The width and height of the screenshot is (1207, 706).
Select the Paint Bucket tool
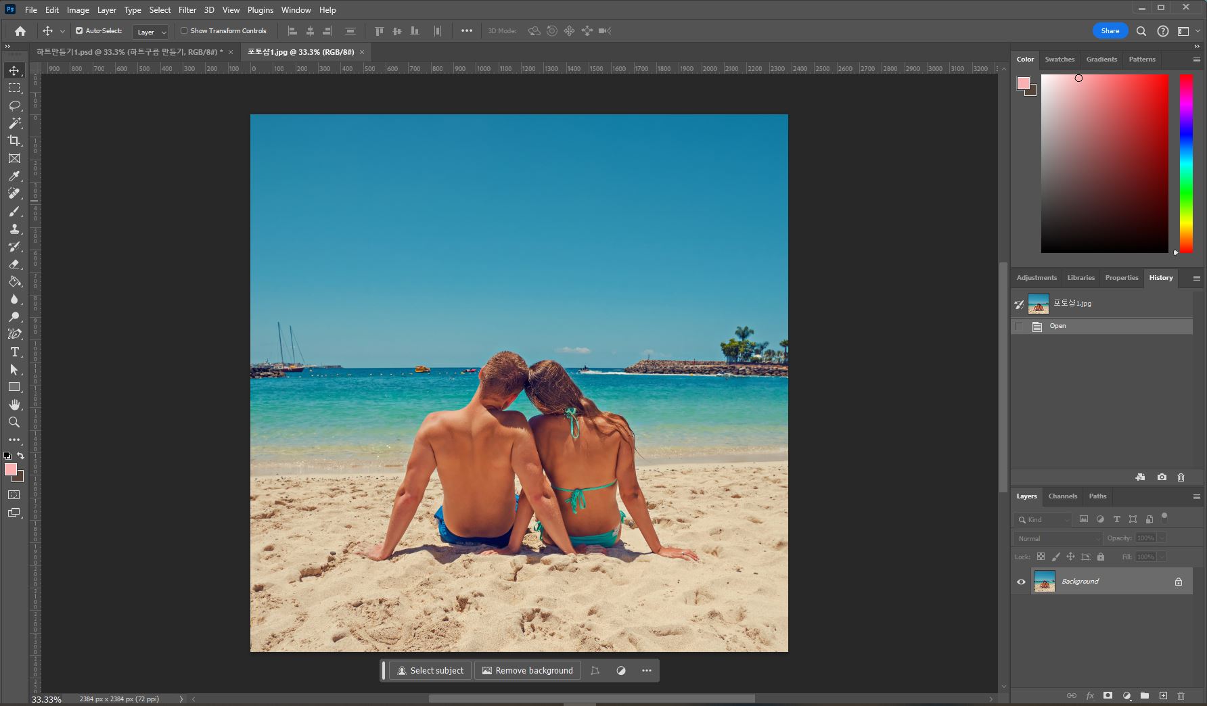point(14,281)
